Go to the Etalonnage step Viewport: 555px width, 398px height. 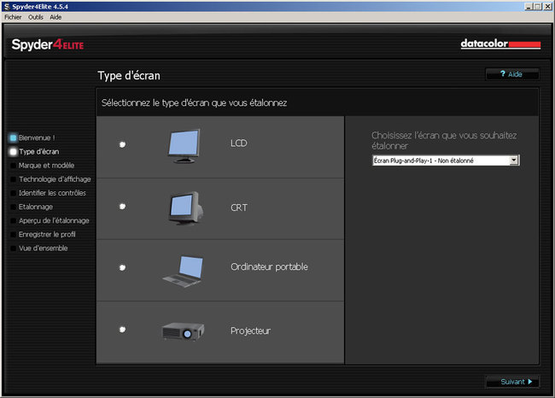(32, 207)
